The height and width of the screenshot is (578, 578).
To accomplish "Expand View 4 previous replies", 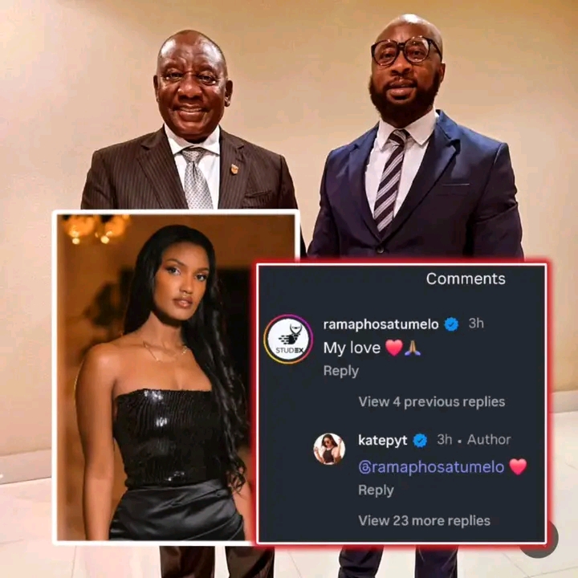I will coord(432,401).
